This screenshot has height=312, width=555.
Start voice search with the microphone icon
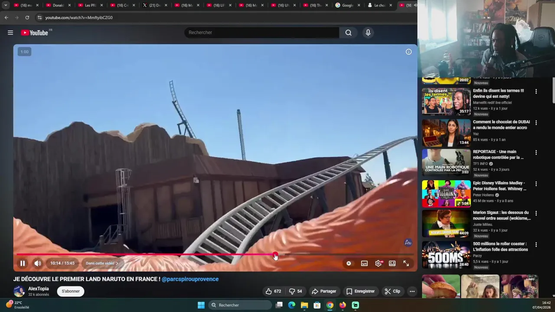(x=368, y=32)
